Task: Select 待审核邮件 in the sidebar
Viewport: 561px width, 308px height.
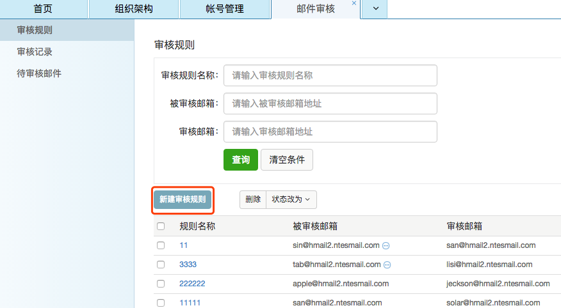Action: (39, 73)
